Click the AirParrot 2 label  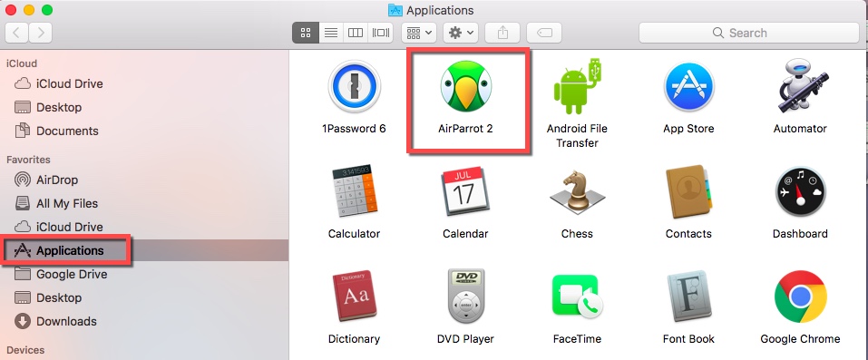[465, 129]
